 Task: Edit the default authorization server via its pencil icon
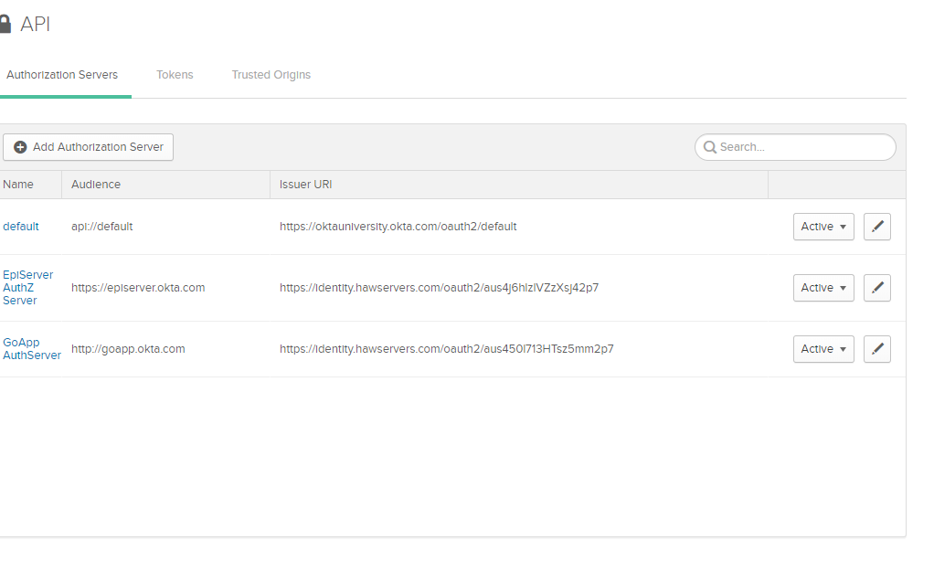[876, 227]
